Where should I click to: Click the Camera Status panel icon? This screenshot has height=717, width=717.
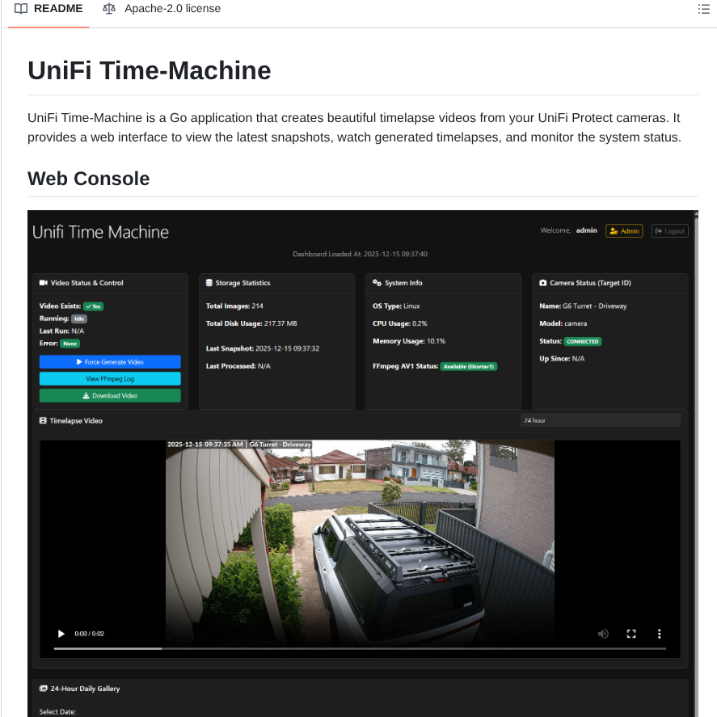coord(542,282)
